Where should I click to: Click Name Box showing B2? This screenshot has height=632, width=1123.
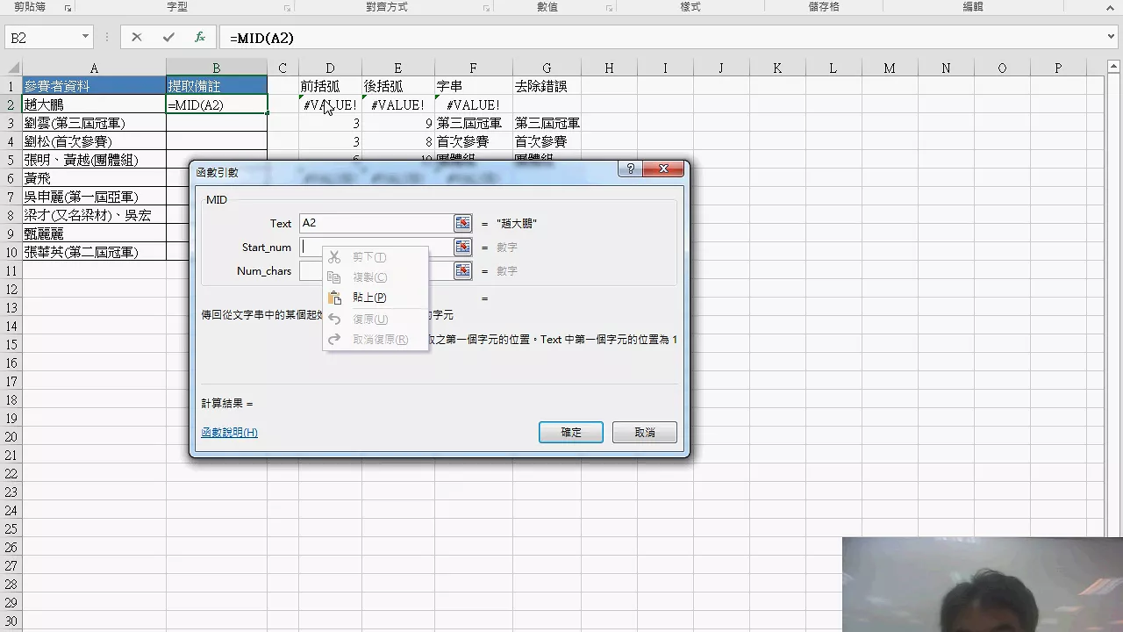tap(42, 38)
